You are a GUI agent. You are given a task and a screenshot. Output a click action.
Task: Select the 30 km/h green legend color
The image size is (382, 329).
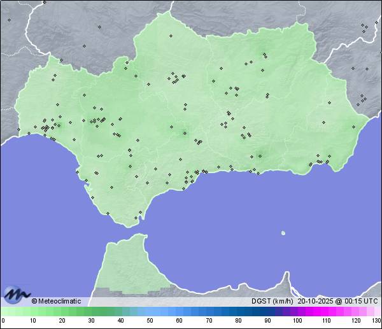click(x=91, y=311)
